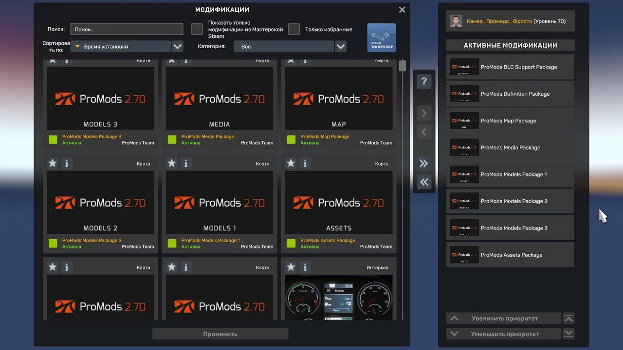Favorite the Интерьер dashboard mod
The width and height of the screenshot is (623, 350).
point(291,267)
